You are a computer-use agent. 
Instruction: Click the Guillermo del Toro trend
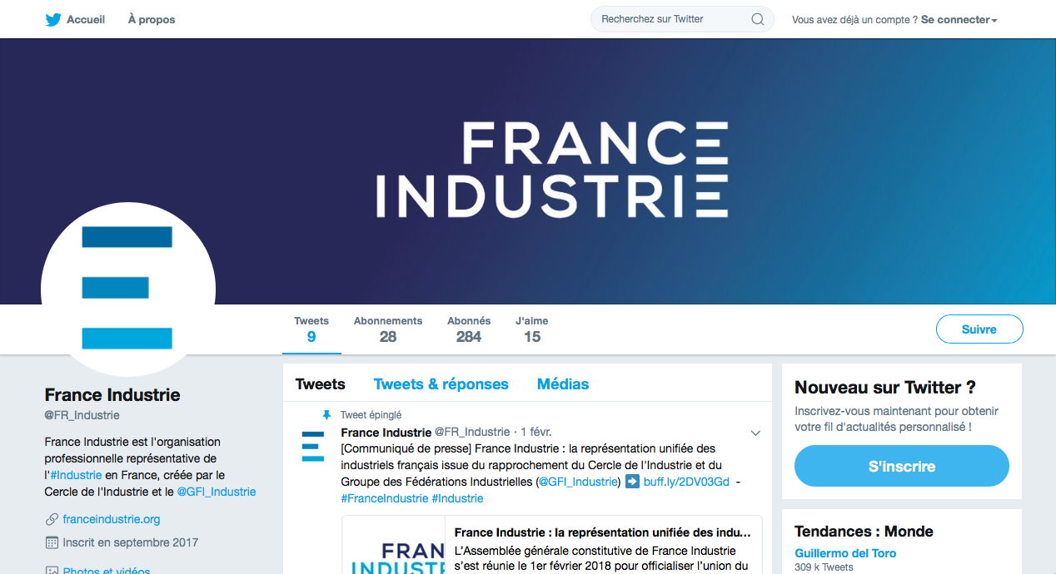click(845, 553)
